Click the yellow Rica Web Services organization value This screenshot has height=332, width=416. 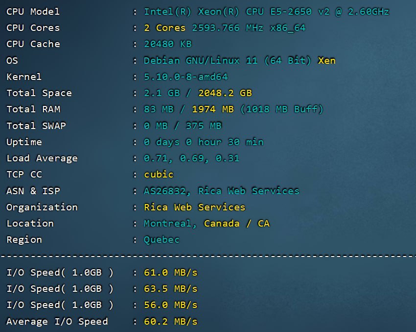194,207
